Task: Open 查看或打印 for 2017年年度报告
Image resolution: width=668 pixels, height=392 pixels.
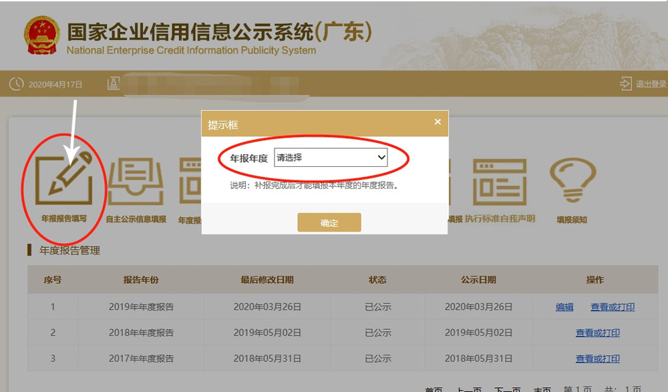Action: coord(598,359)
